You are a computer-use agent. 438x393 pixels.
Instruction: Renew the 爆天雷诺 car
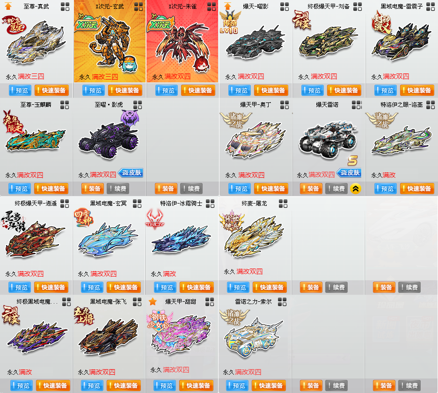pyautogui.click(x=336, y=189)
